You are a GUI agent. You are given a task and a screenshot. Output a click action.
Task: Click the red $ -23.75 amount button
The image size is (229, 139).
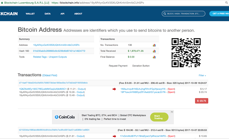pyautogui.click(x=201, y=101)
